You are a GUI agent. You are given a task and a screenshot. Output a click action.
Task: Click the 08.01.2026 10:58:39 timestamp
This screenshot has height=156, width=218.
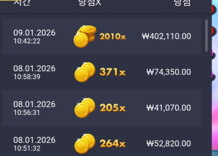pos(34,72)
